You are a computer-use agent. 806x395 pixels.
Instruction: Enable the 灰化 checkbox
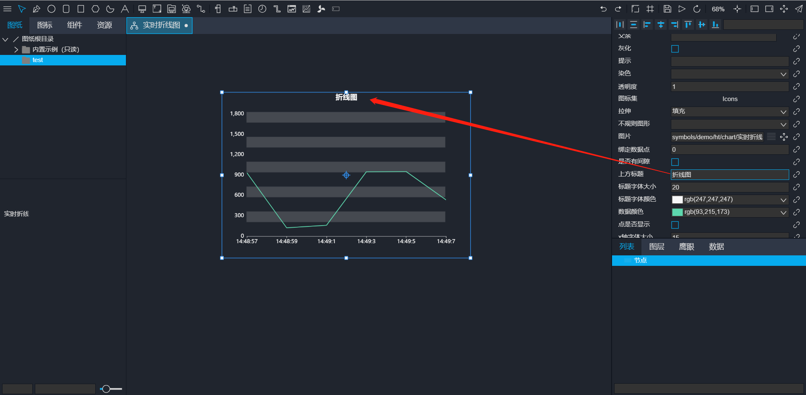(675, 49)
